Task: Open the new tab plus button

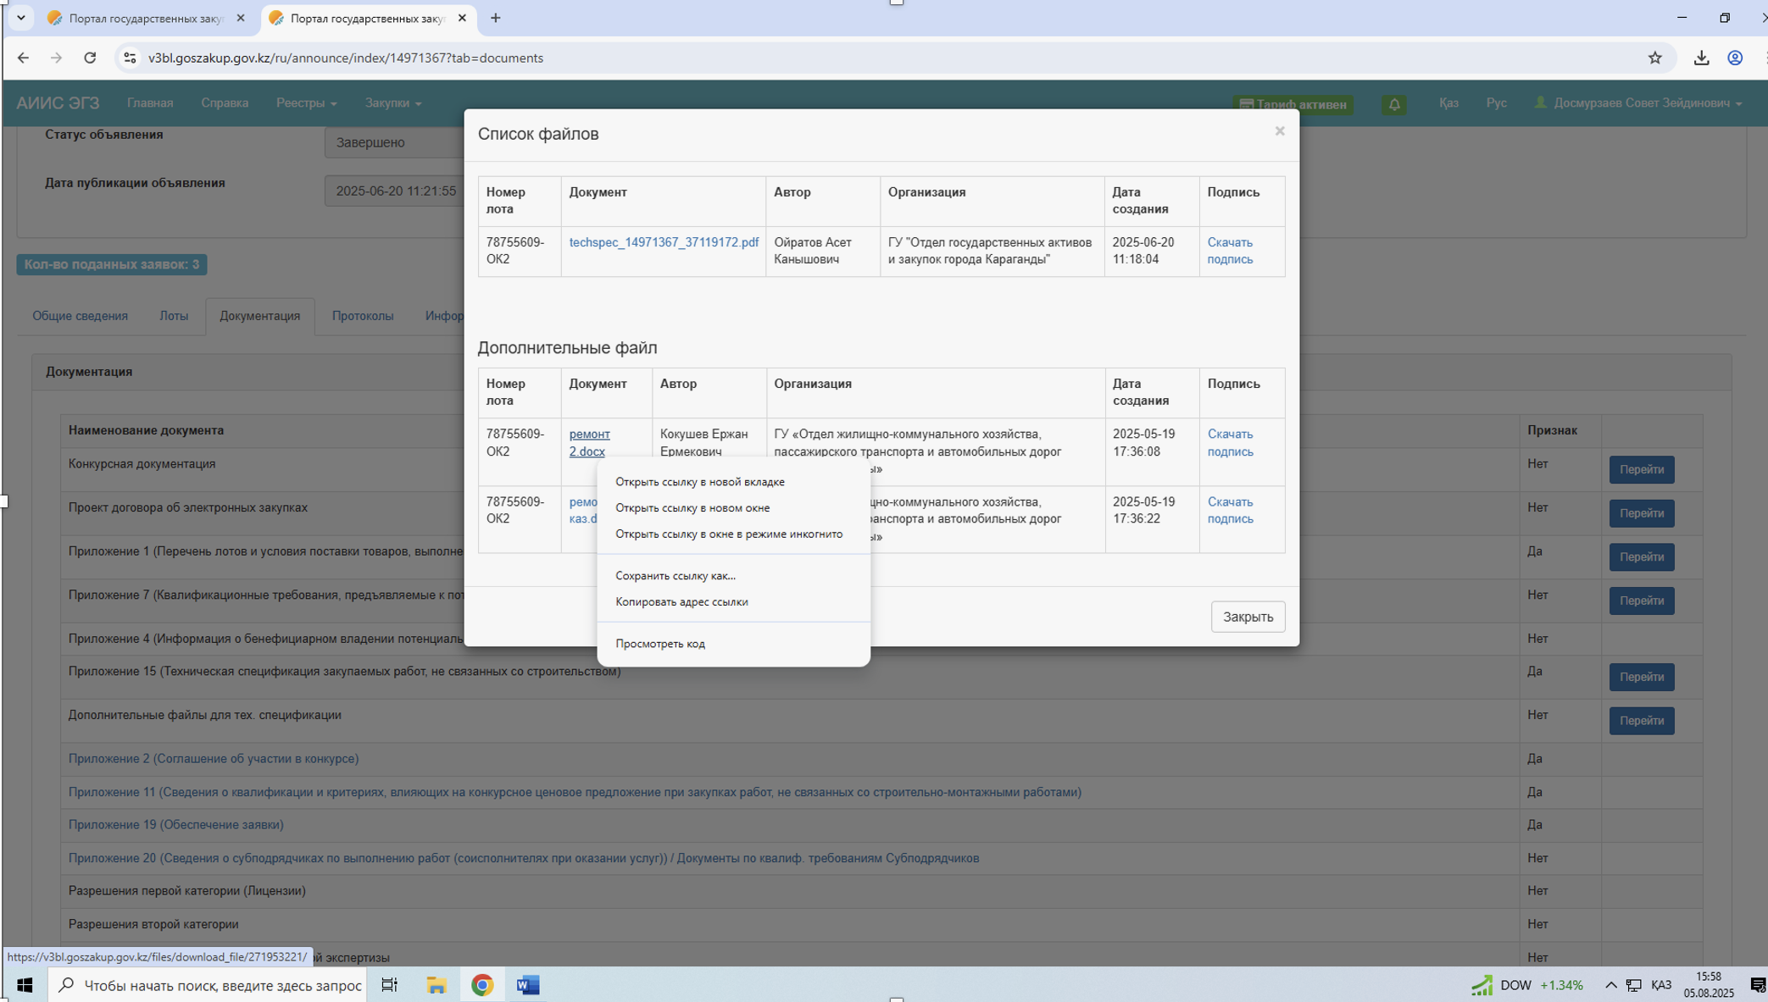Action: pyautogui.click(x=496, y=18)
